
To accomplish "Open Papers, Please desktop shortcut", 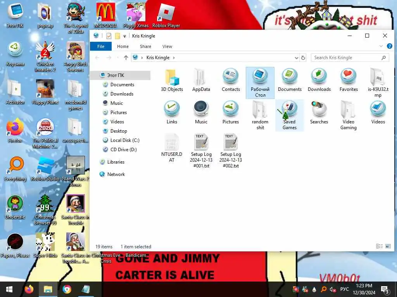I will coord(15,245).
